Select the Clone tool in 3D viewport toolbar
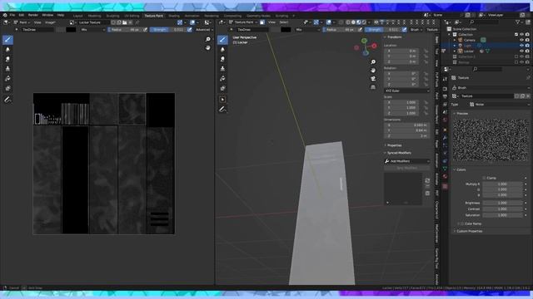533x299 pixels. 222,69
